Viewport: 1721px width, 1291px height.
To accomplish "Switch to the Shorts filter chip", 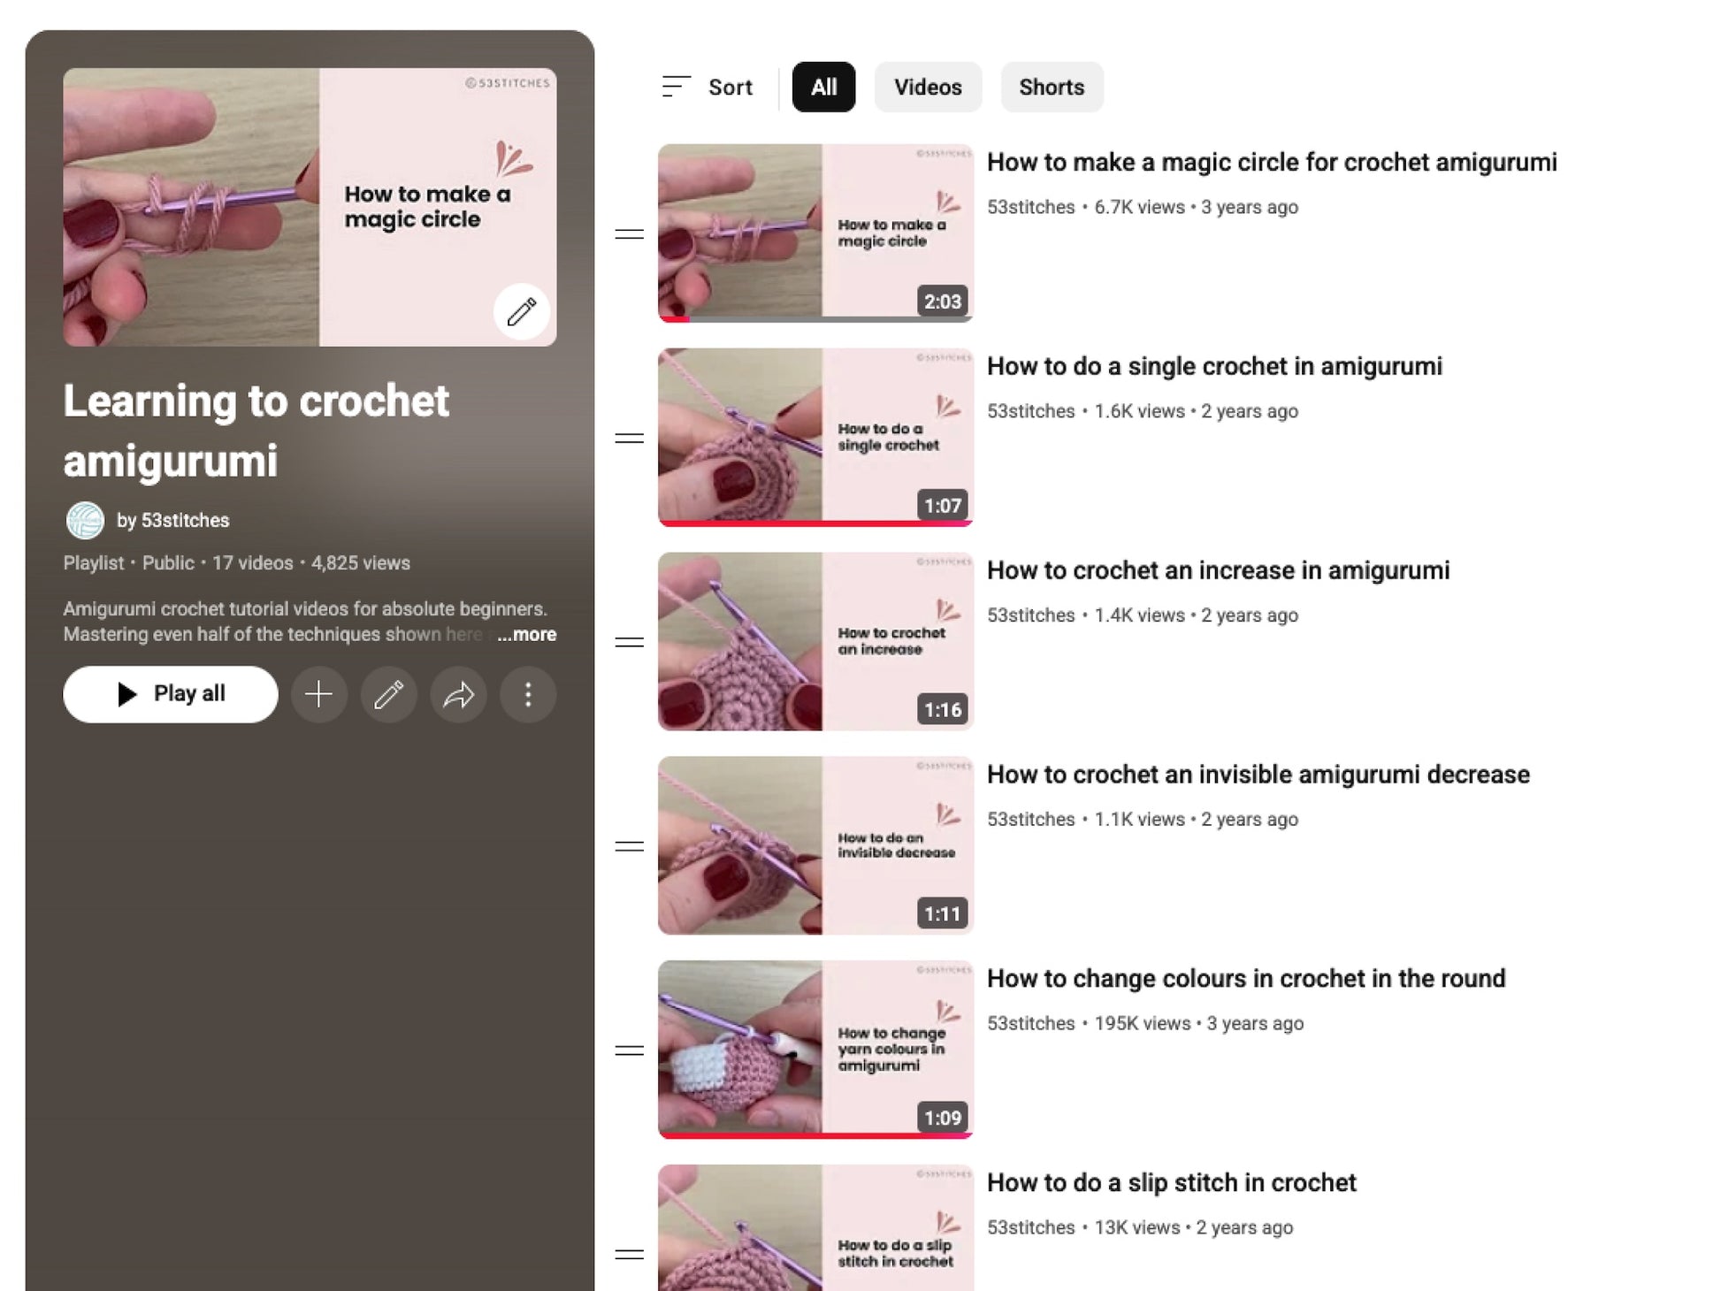I will coord(1052,87).
